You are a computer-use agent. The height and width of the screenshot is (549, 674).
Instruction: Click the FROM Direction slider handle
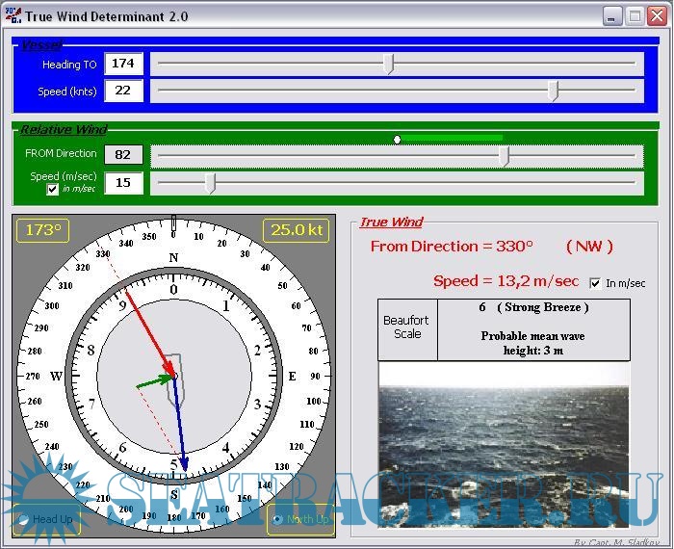504,156
